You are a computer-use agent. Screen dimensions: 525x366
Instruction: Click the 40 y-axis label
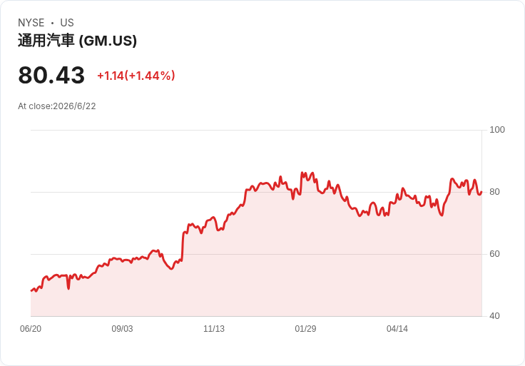494,316
